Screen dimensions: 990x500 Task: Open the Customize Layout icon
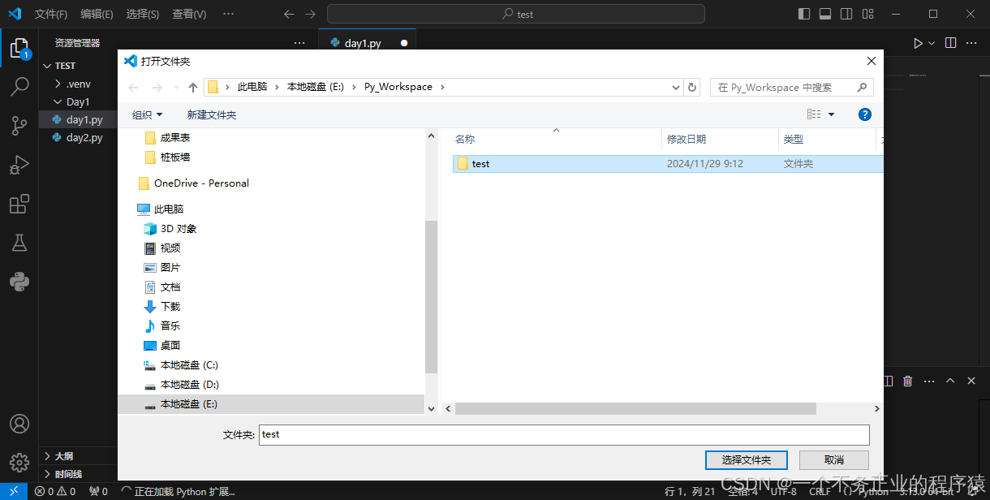[867, 14]
